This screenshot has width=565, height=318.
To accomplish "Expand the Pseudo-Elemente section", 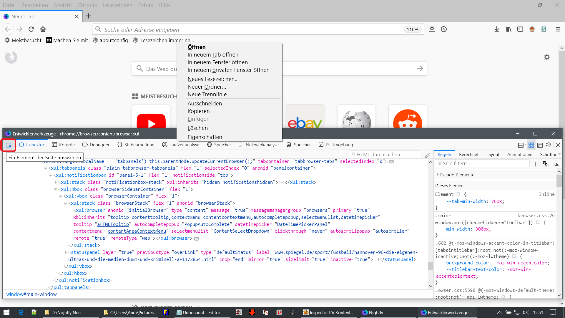I will click(x=438, y=175).
